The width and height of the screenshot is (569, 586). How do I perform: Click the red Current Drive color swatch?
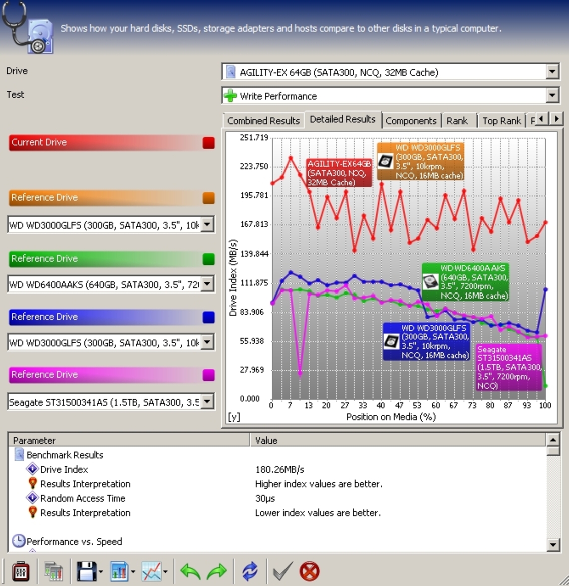tap(208, 143)
